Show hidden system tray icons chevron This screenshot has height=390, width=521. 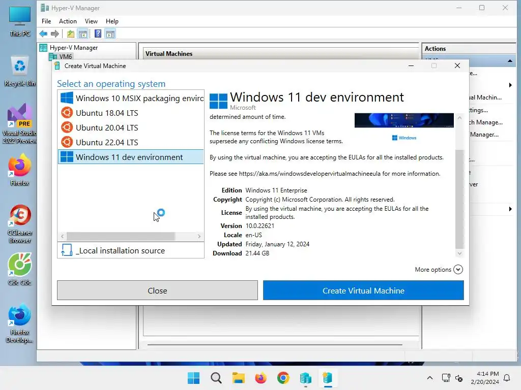(x=429, y=378)
